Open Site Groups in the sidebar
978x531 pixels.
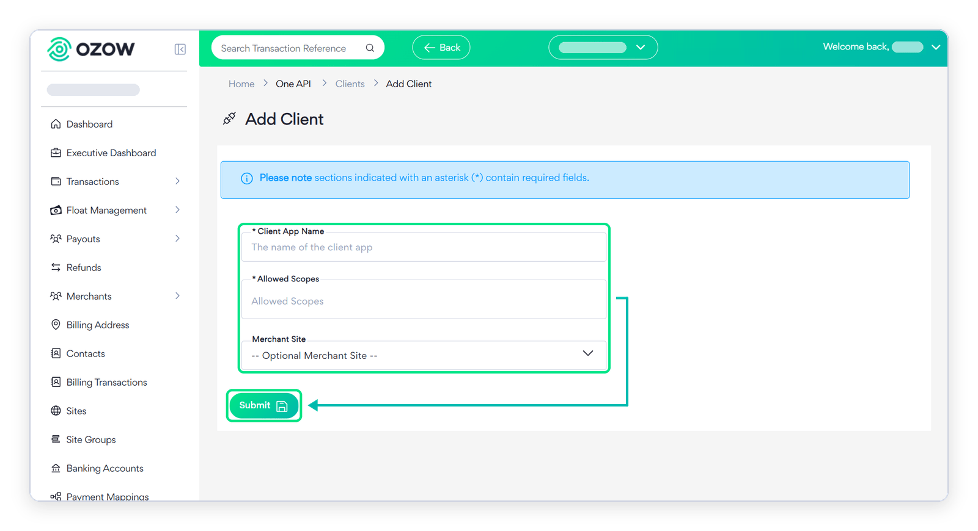91,439
